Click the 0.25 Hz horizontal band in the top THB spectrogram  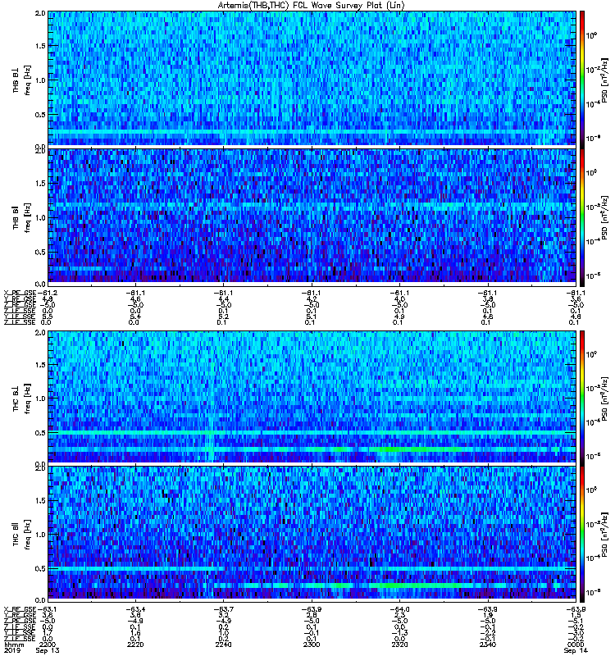(x=312, y=132)
